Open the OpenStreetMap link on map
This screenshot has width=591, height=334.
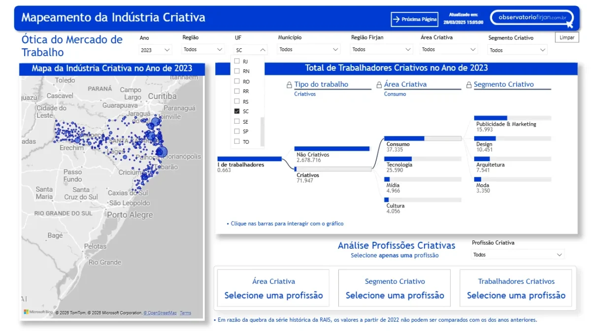160,313
